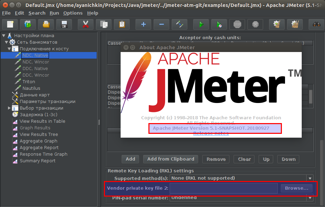Collapse the Подключение к хосту node

pyautogui.click(x=9, y=49)
